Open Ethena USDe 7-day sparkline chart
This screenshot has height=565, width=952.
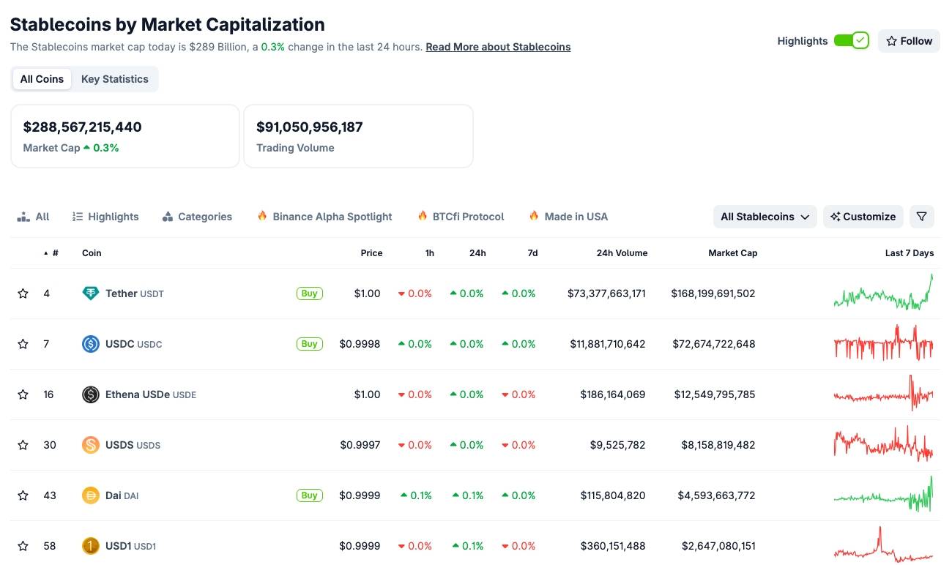tap(883, 394)
